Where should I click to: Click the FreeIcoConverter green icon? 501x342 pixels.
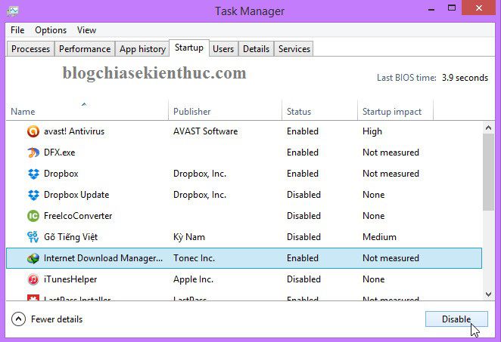pos(33,216)
